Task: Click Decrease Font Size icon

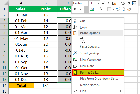Action: coord(109,3)
